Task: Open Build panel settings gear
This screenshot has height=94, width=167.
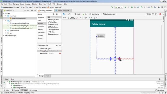Action: coord(159,79)
